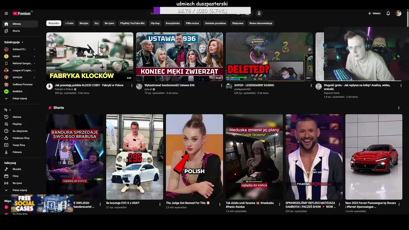Go to Główna home in sidebar

pyautogui.click(x=20, y=24)
